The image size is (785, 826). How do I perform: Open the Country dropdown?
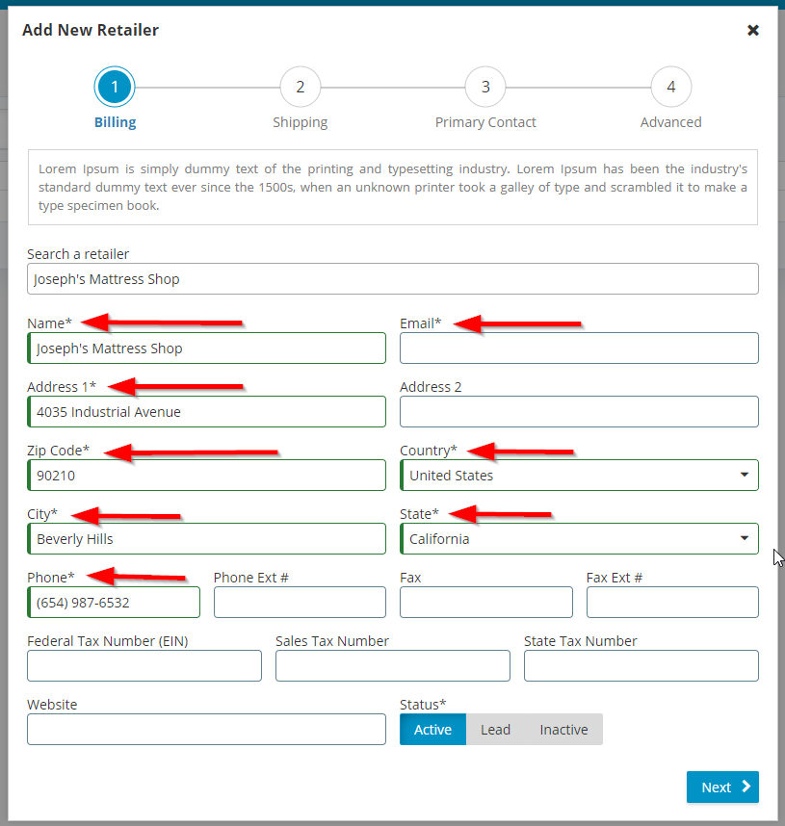tap(580, 476)
